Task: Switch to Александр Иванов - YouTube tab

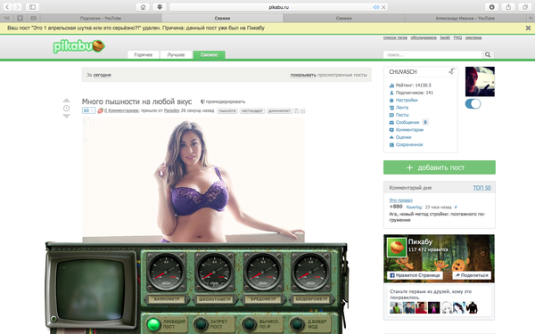Action: pos(465,18)
